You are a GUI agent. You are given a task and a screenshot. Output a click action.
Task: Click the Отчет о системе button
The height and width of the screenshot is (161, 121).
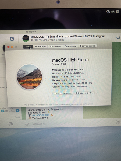tap(63, 93)
